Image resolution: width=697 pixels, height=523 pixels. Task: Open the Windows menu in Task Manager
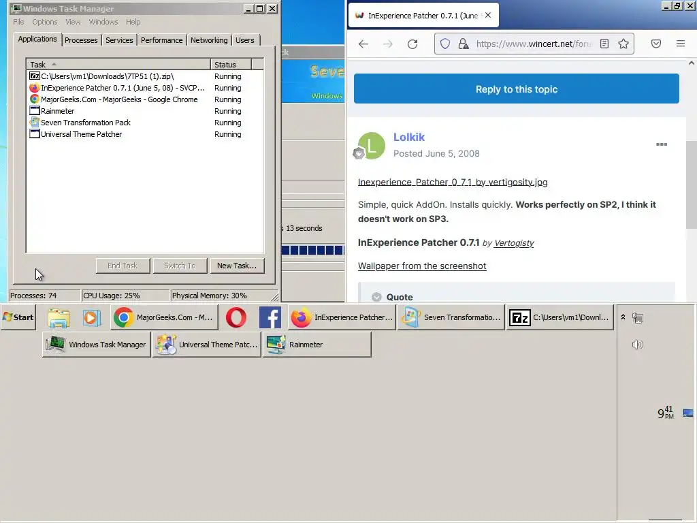click(103, 22)
